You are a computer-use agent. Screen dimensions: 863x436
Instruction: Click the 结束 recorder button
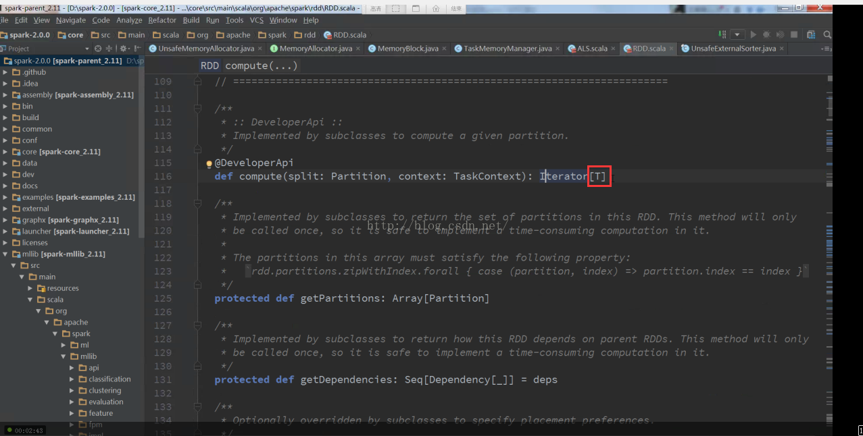[x=456, y=8]
